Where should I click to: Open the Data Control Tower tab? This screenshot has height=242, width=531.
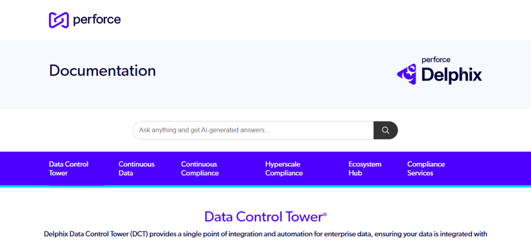69,169
